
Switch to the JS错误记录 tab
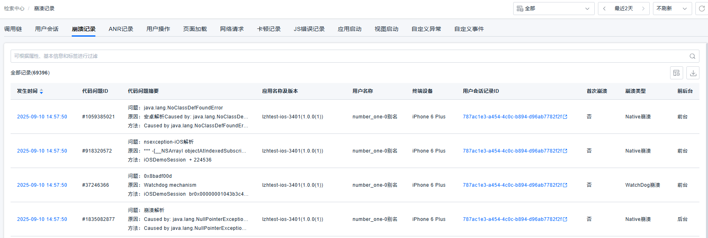click(x=309, y=29)
